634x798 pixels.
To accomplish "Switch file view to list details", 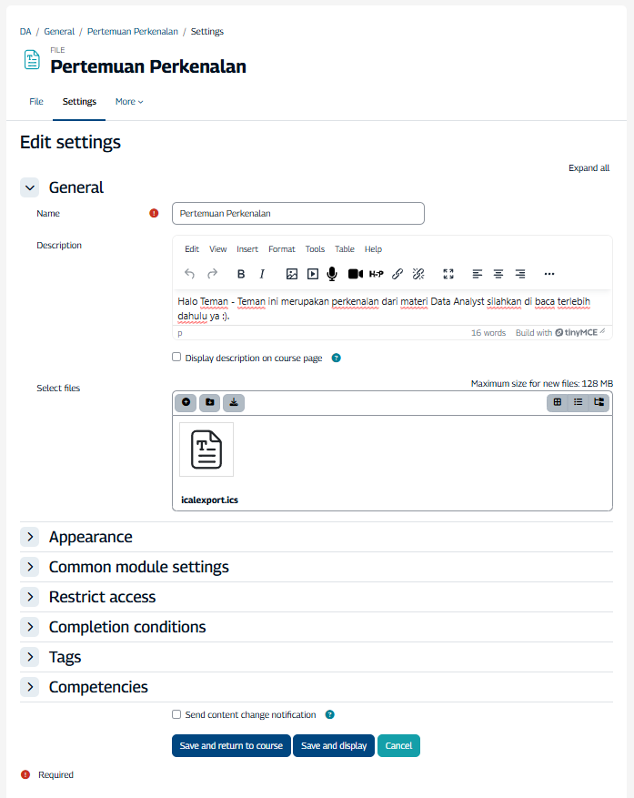I will click(x=579, y=401).
